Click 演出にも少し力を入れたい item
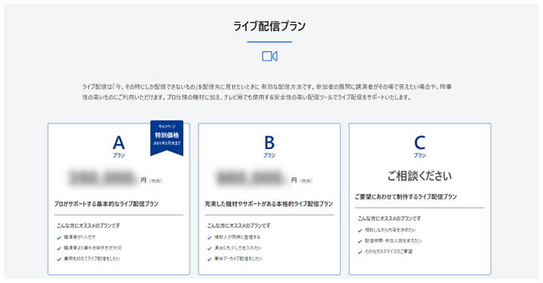 click(x=238, y=248)
